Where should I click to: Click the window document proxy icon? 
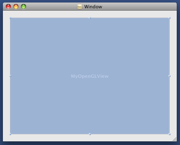pos(80,7)
